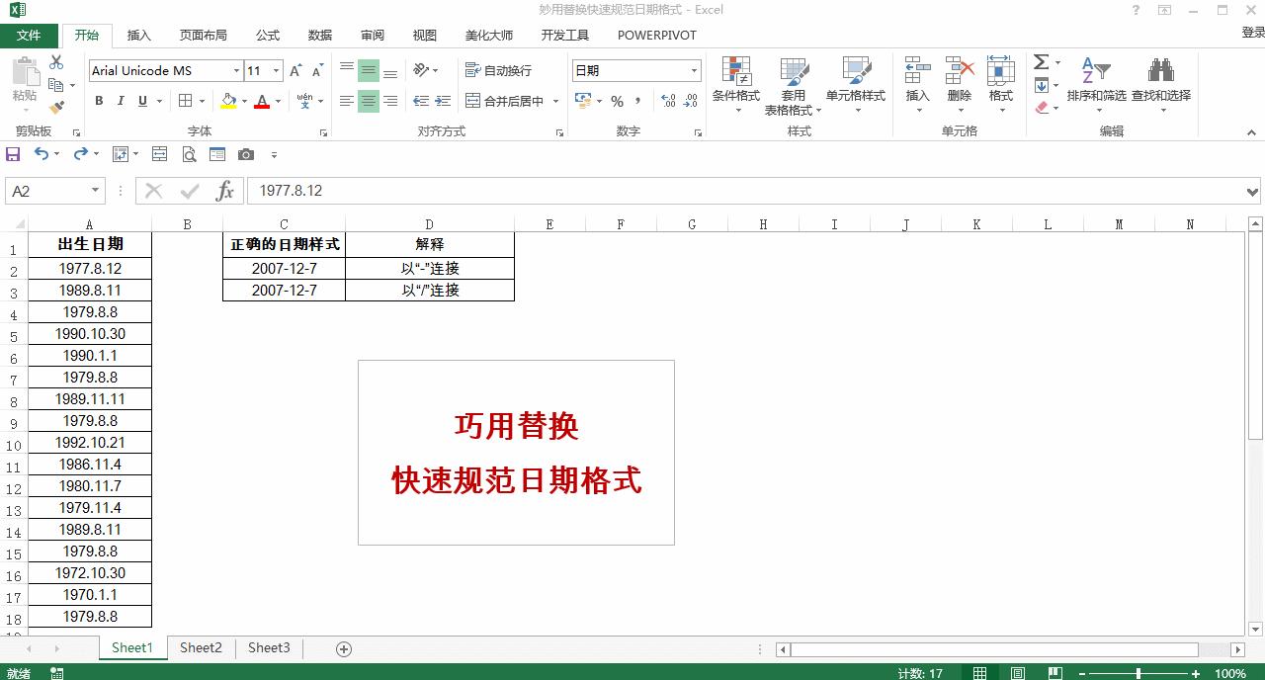
Task: Open the font color dropdown arrow
Action: [277, 101]
